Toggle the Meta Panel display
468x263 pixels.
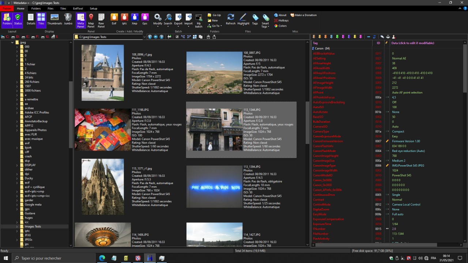(x=80, y=19)
